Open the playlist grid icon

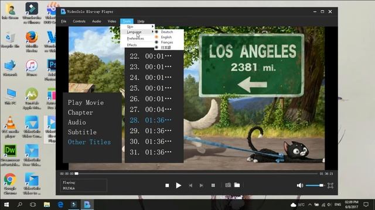213,185
